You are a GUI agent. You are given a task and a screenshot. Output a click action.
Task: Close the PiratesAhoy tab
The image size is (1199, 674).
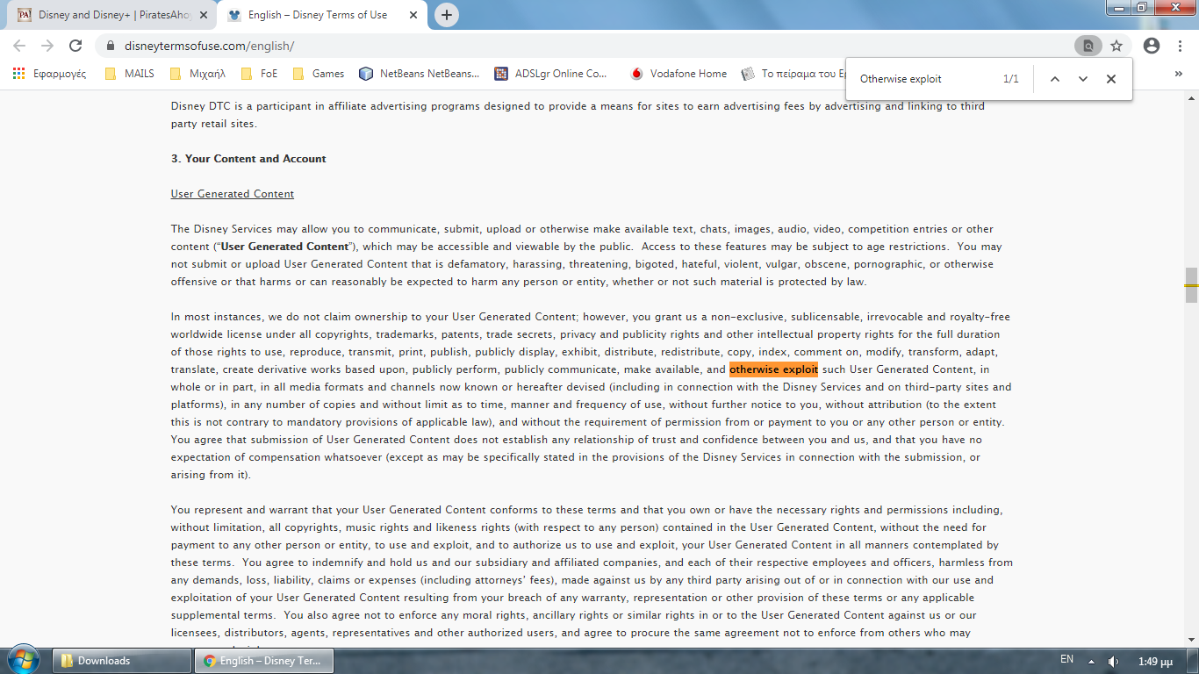click(x=205, y=15)
